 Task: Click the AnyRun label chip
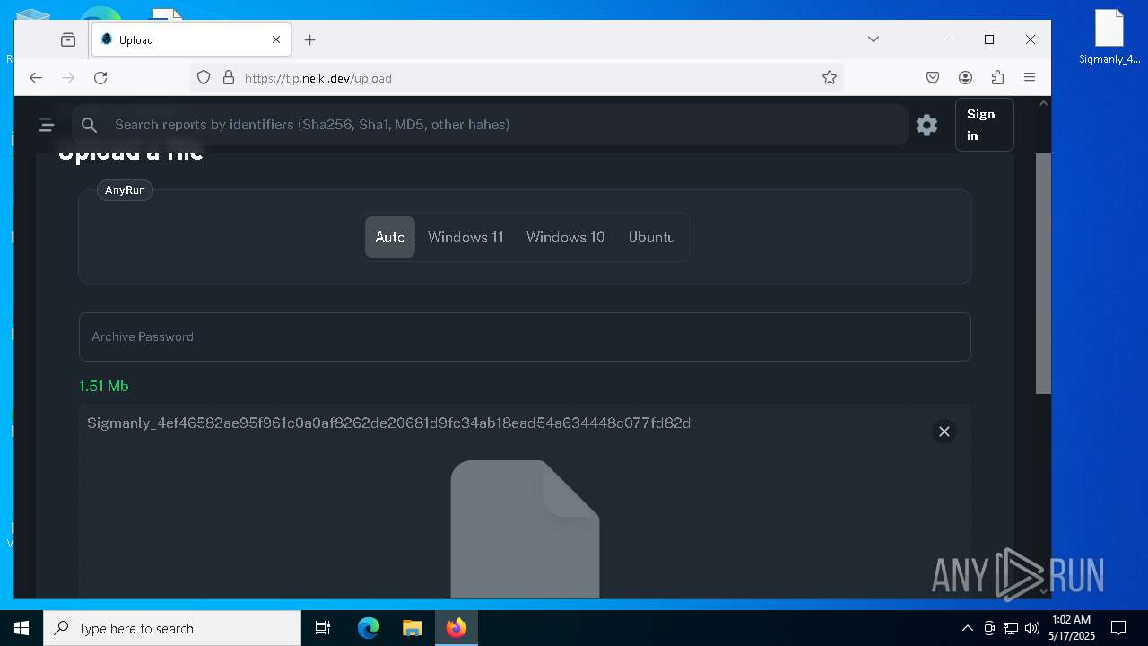click(125, 190)
